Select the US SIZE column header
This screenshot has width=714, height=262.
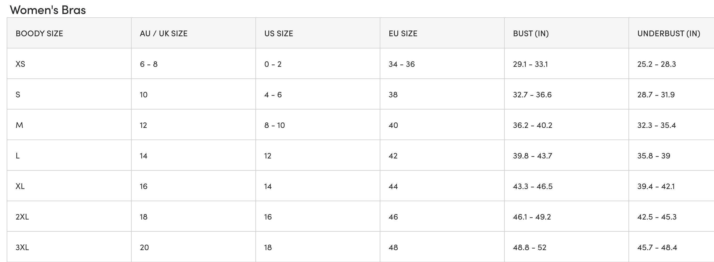click(x=279, y=33)
